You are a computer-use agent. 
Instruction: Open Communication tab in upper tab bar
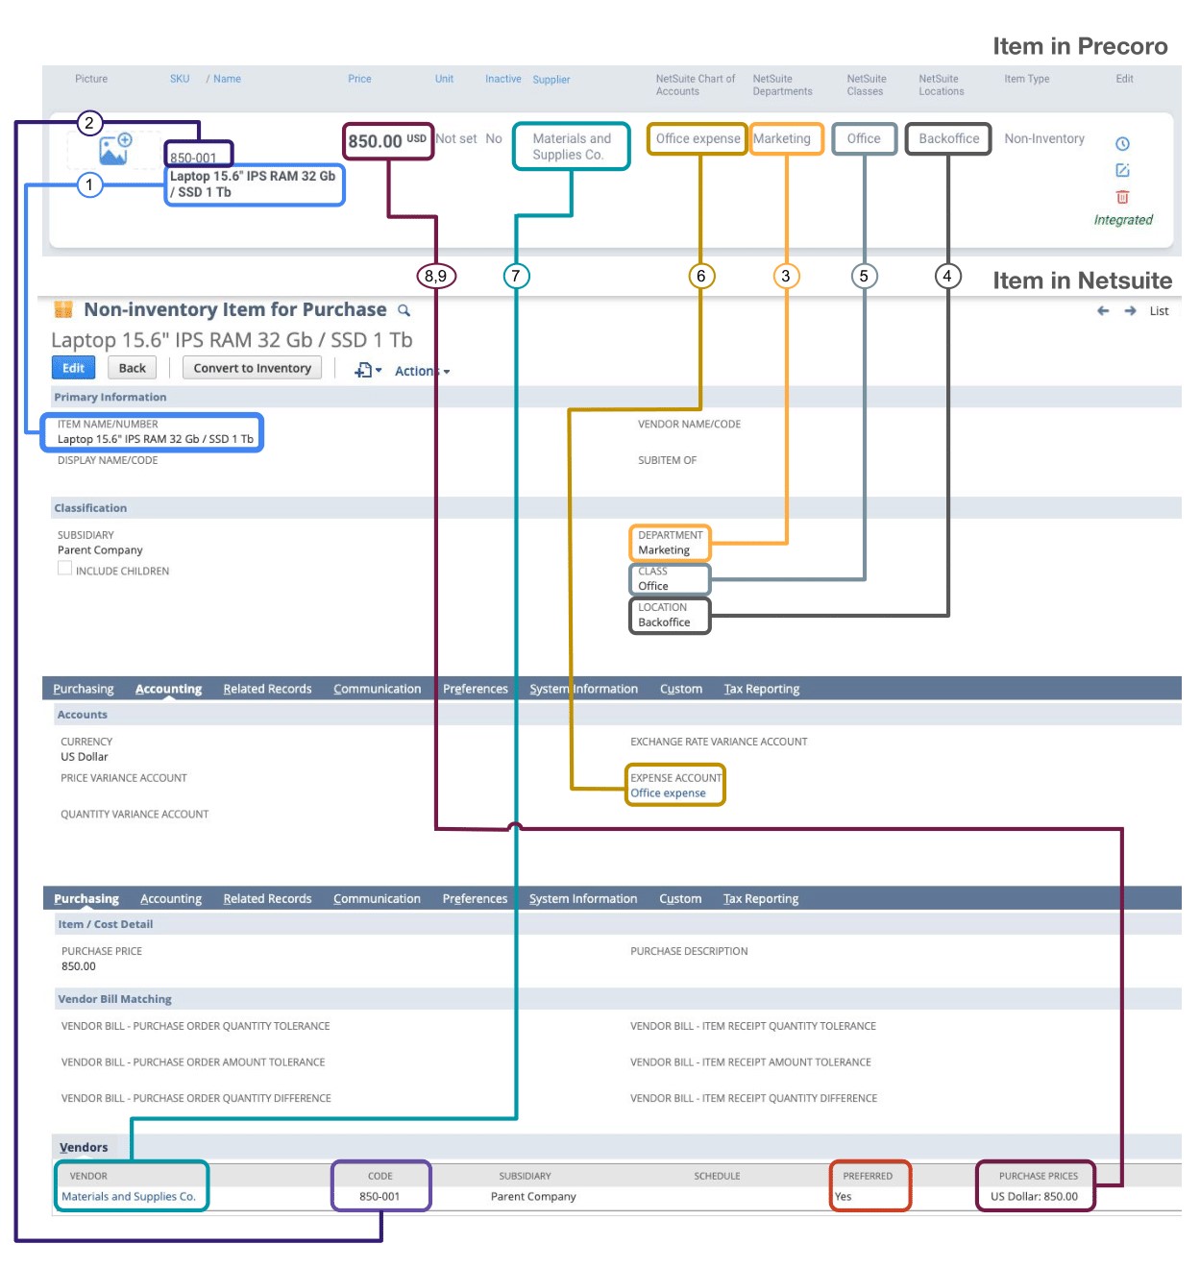pyautogui.click(x=377, y=689)
